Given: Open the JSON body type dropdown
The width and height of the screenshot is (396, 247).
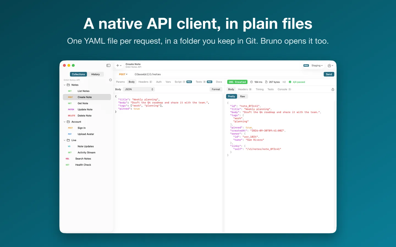Looking at the screenshot, I should point(139,89).
